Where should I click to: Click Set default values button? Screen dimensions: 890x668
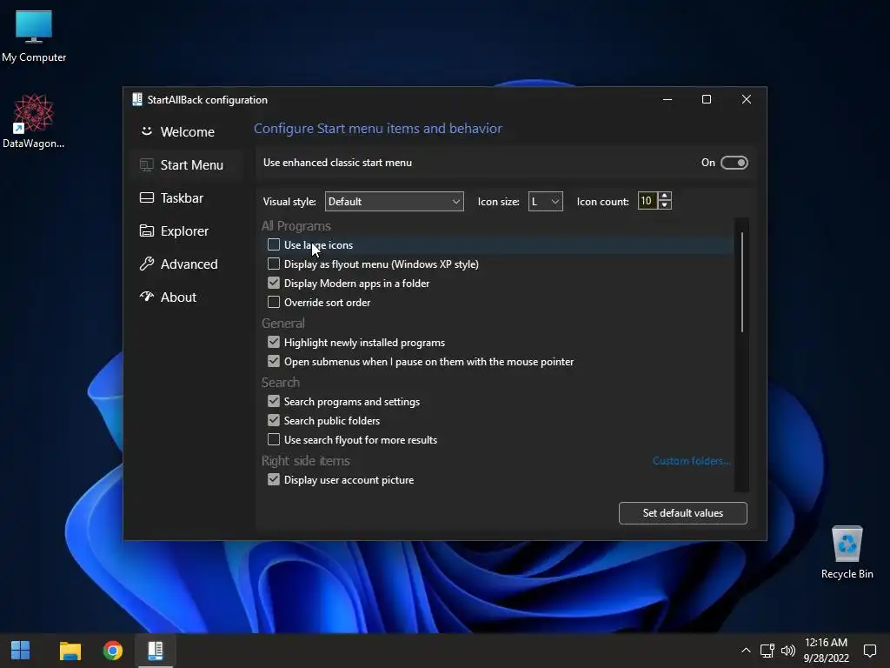[683, 513]
